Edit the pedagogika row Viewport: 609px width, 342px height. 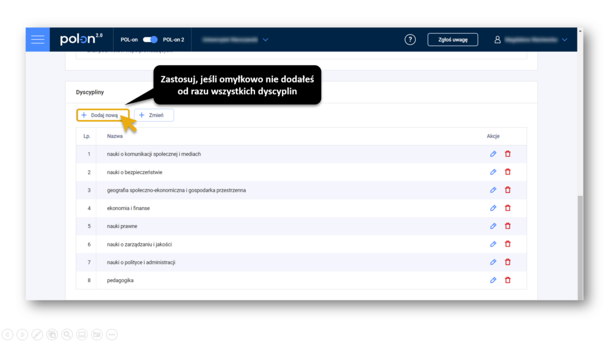(x=493, y=280)
